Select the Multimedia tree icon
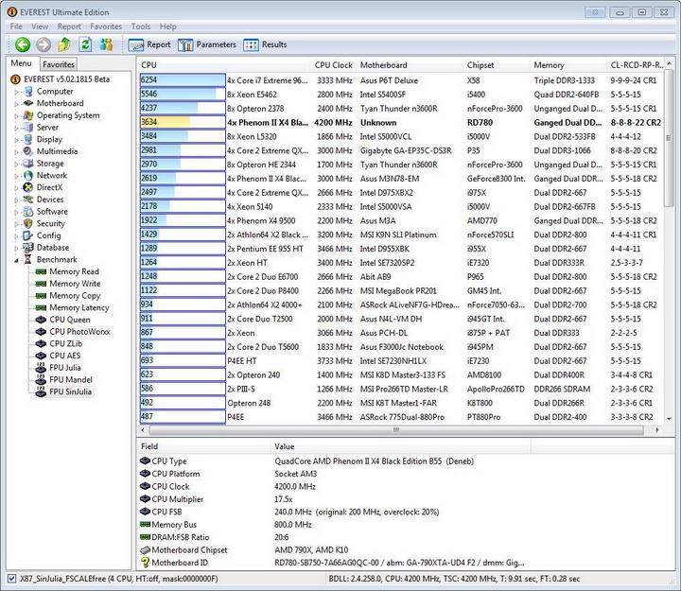Image resolution: width=681 pixels, height=591 pixels. point(28,151)
